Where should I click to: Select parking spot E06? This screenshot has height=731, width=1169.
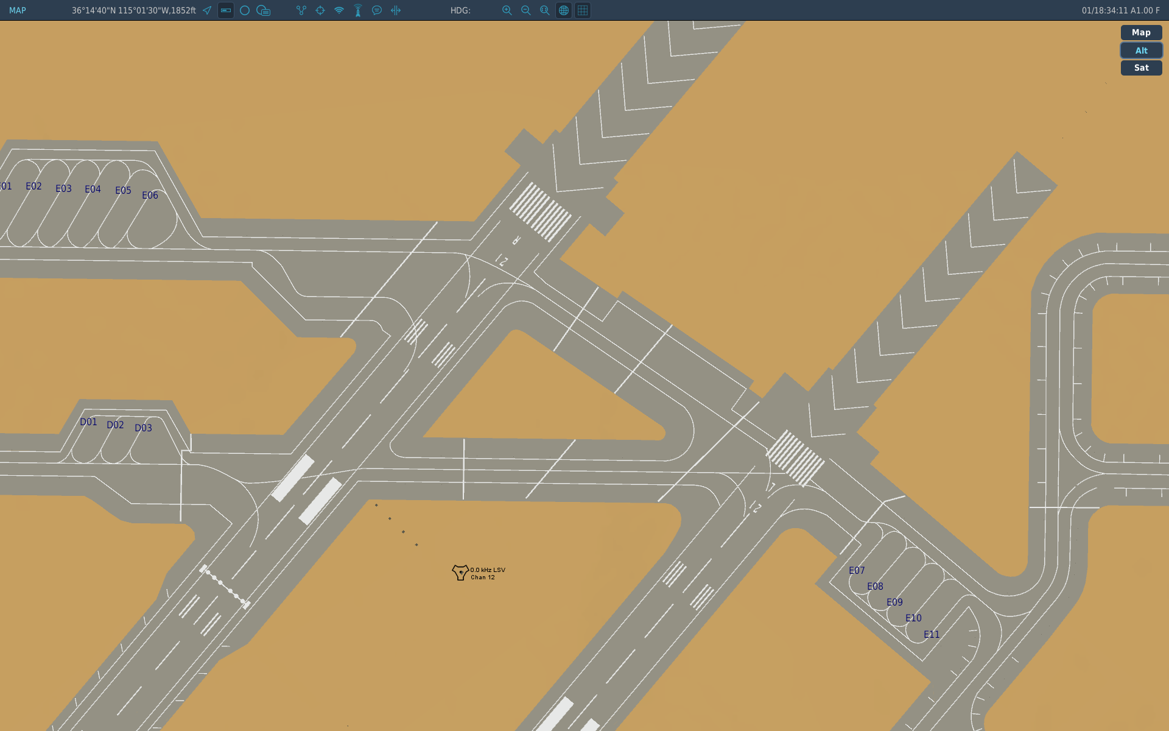coord(150,195)
